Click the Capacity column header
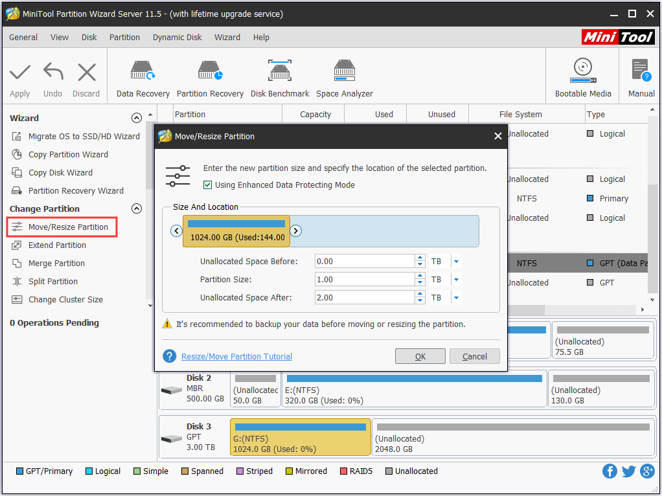 (x=315, y=114)
